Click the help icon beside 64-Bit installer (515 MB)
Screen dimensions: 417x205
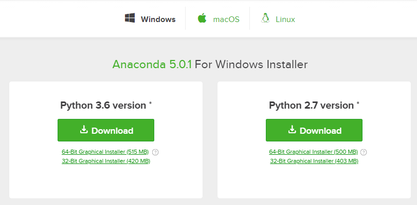155,152
